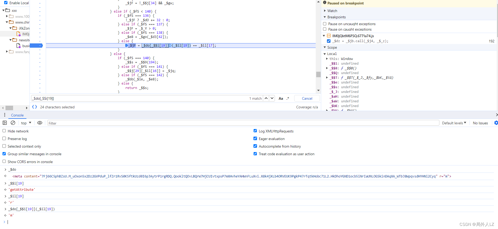Go to previous search match arrow

click(266, 98)
